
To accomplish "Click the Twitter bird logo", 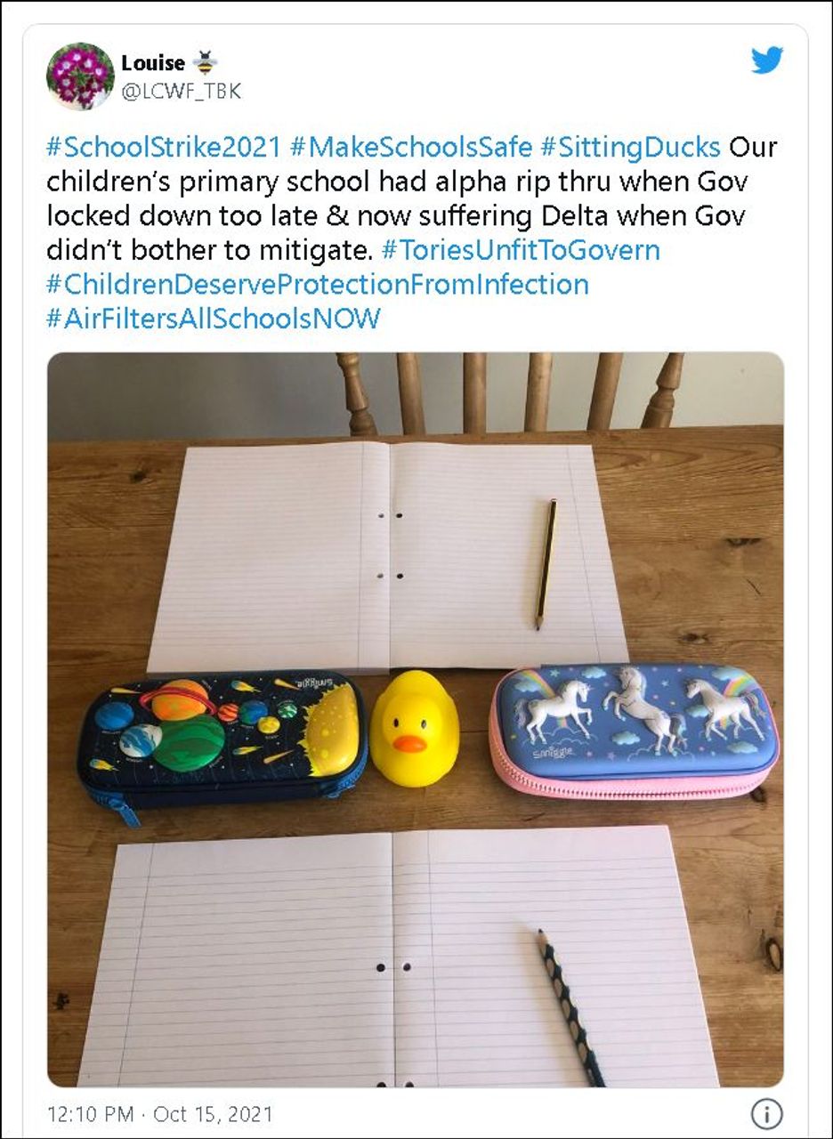I will (x=766, y=61).
